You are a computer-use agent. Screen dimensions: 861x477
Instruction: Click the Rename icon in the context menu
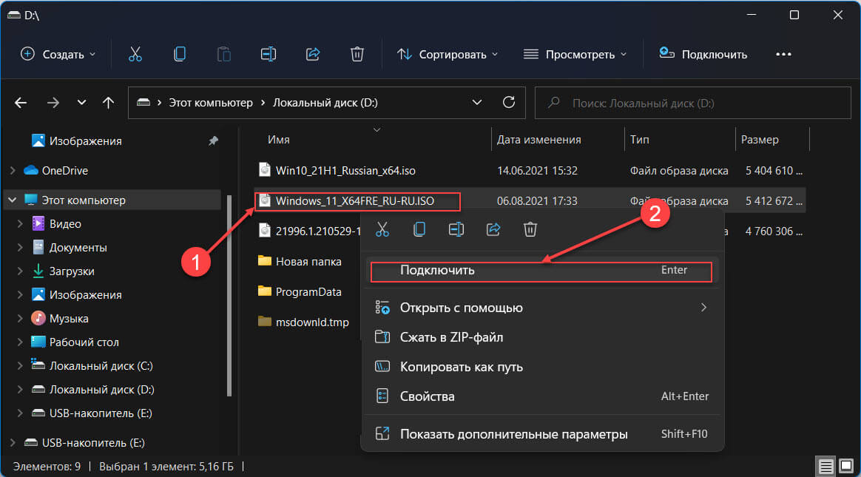coord(456,229)
